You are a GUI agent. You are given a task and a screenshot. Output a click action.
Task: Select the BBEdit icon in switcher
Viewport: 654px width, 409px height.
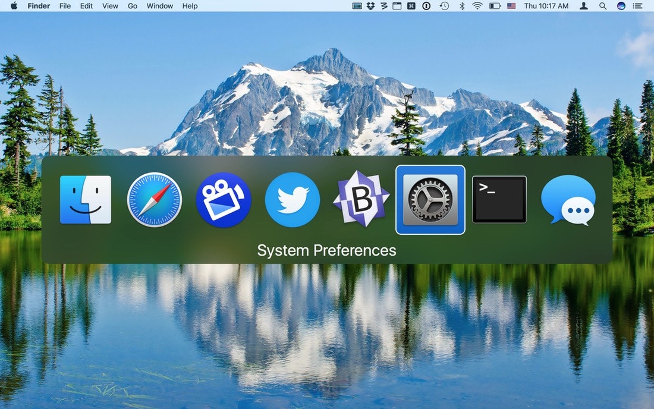coord(361,199)
